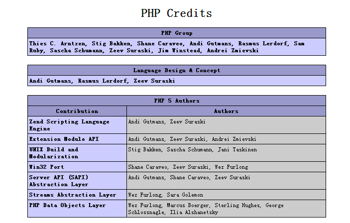
Task: Select the Server API (SAPI) Abstraction Layer cell
Action: coord(77,181)
